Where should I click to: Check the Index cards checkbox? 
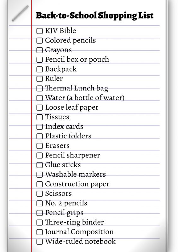point(40,127)
